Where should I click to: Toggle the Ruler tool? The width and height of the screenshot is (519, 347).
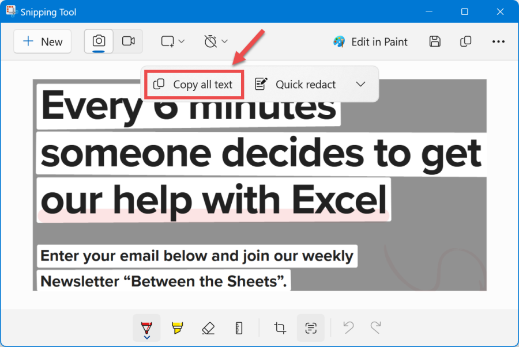(239, 328)
